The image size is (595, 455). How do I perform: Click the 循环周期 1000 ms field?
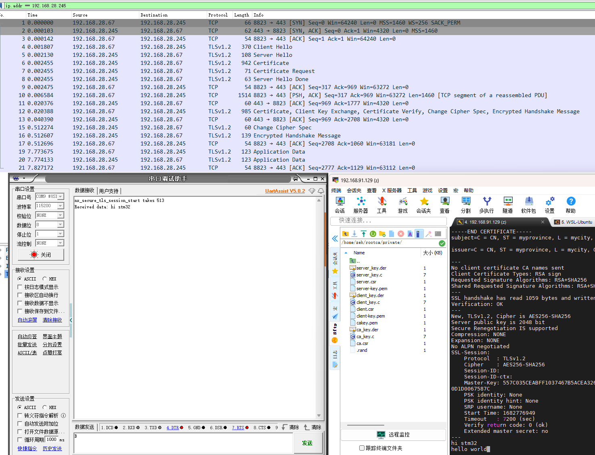tap(52, 440)
